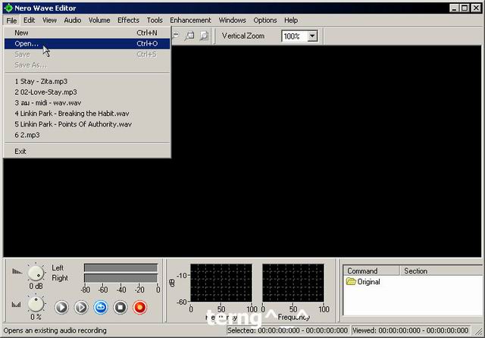Open the Audio menu
Viewport: 485px width, 338px height.
pyautogui.click(x=73, y=20)
